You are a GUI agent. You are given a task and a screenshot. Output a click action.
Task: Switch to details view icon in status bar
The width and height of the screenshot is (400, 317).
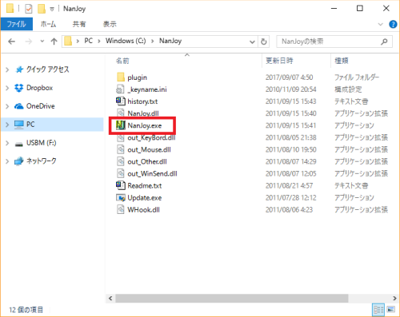(378, 309)
